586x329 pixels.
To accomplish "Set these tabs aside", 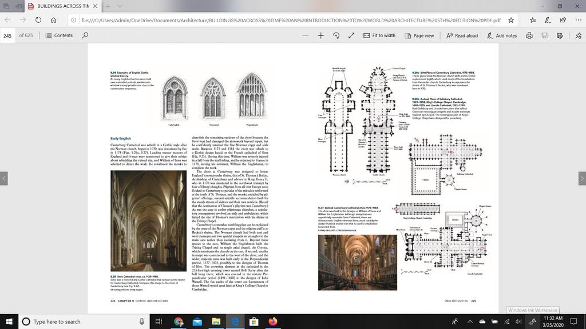I will pos(19,6).
